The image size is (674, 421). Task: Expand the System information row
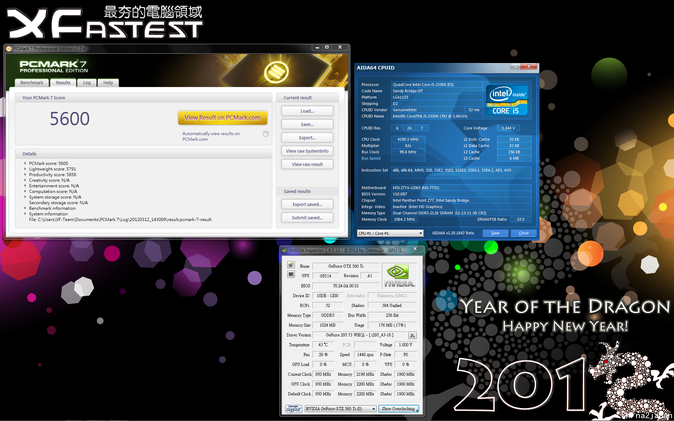[x=25, y=214]
